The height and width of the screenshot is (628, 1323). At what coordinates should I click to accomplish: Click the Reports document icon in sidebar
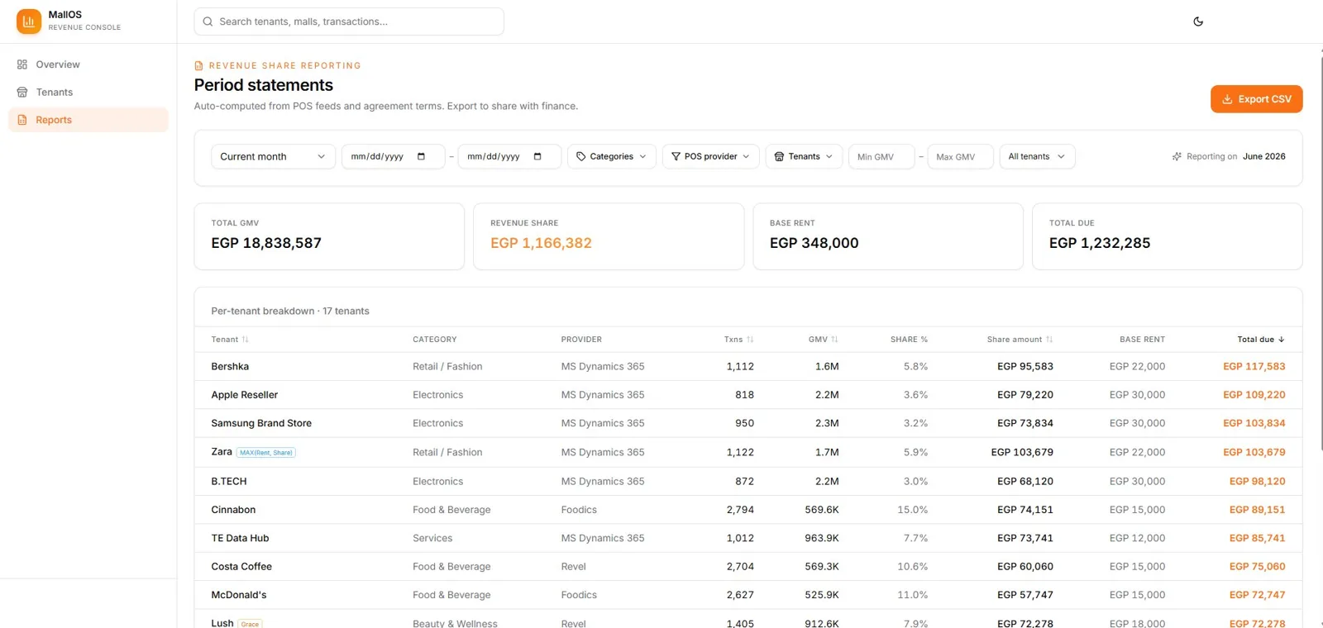point(22,120)
